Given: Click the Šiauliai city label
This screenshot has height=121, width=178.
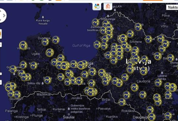Looking at the screenshot, I should click(69, 117).
